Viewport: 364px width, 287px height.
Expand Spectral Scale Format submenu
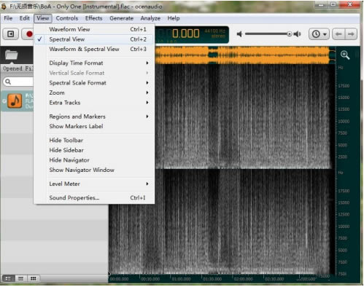point(94,83)
